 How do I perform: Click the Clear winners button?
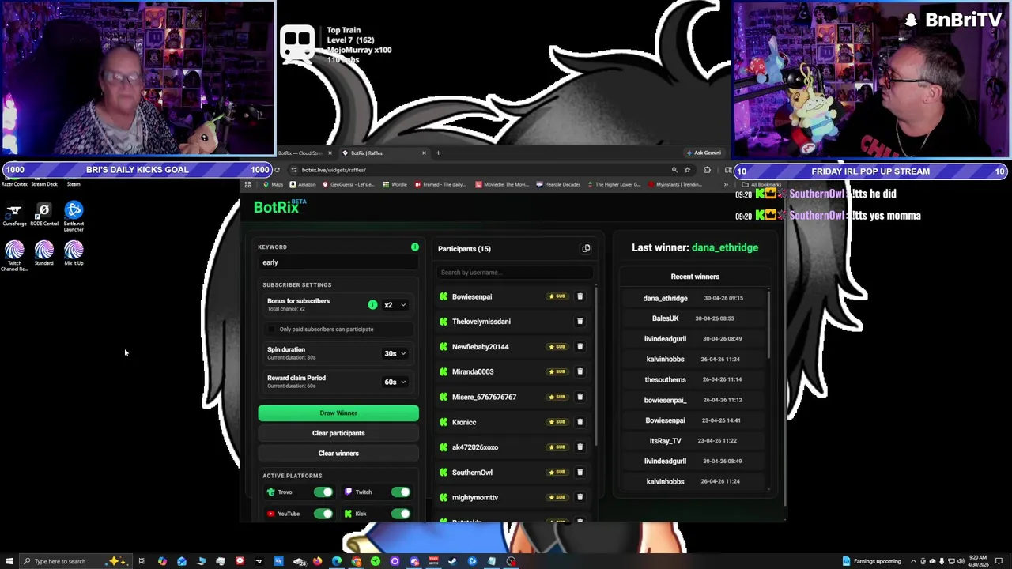(x=338, y=454)
